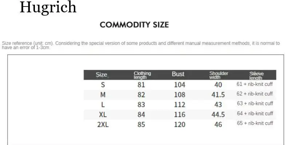Select the Size column header

[x=101, y=75]
